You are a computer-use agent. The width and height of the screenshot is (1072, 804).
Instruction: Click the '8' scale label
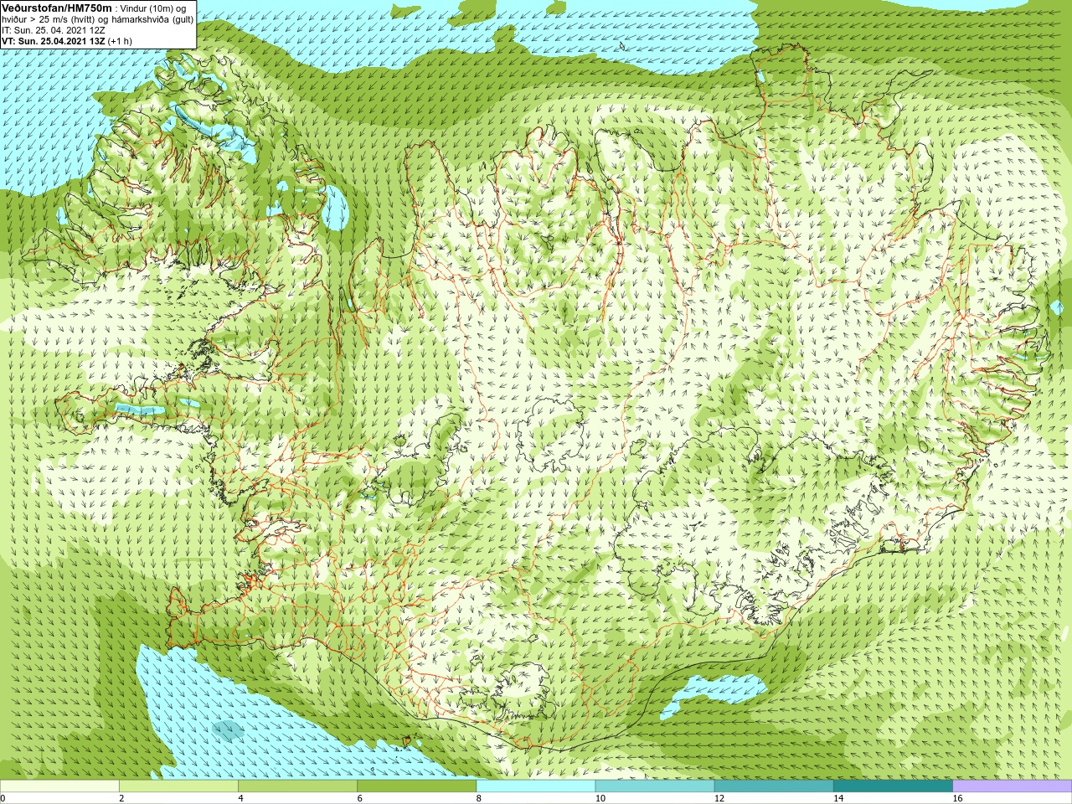(x=479, y=798)
